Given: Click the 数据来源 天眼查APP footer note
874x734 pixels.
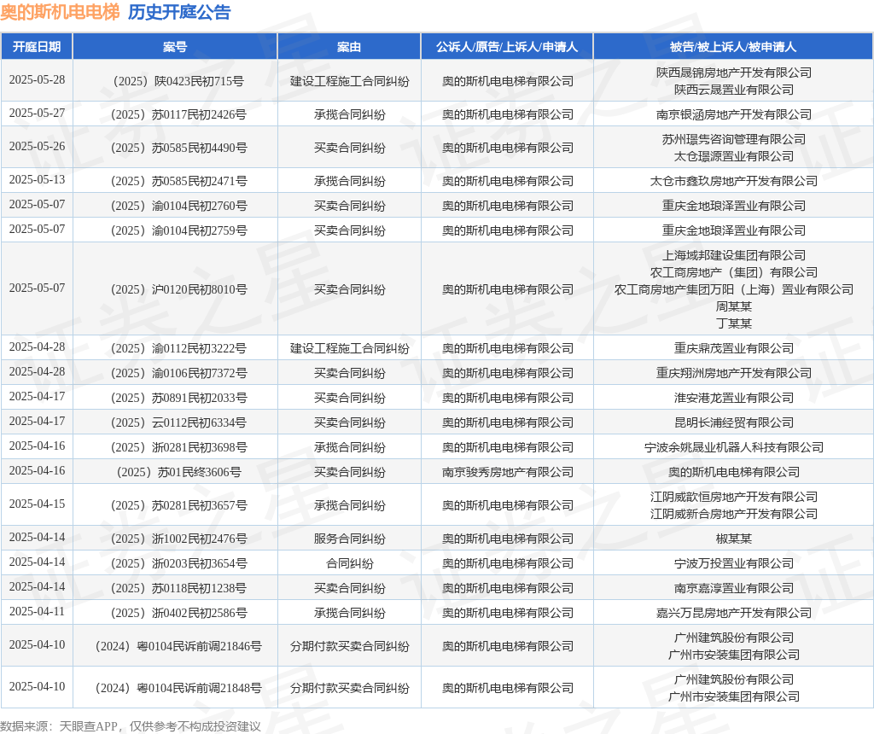Looking at the screenshot, I should pyautogui.click(x=131, y=726).
